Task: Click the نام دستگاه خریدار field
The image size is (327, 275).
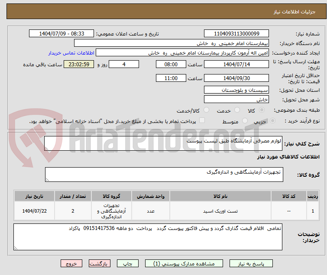Action: (x=172, y=43)
